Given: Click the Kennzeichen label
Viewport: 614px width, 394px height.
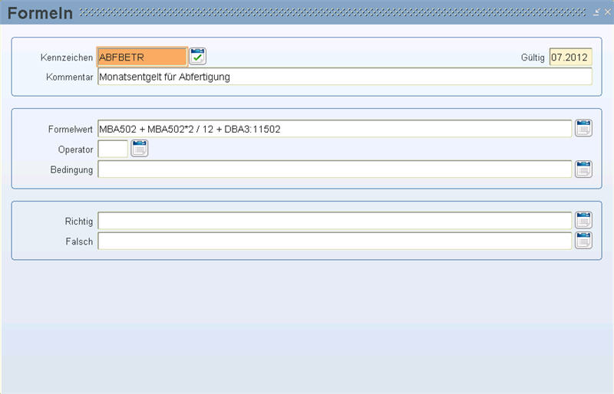Looking at the screenshot, I should click(x=67, y=57).
